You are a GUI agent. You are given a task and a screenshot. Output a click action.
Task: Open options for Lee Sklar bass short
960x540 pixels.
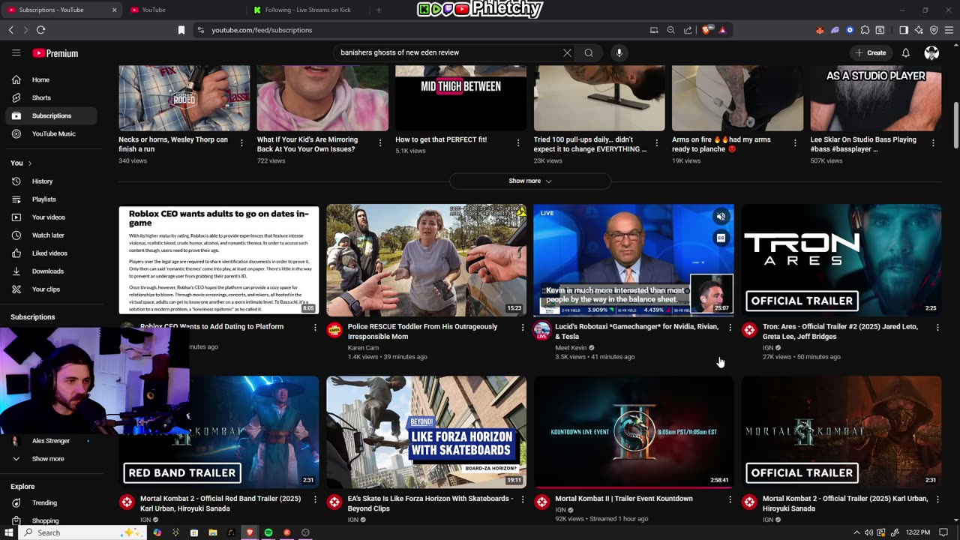tap(933, 142)
